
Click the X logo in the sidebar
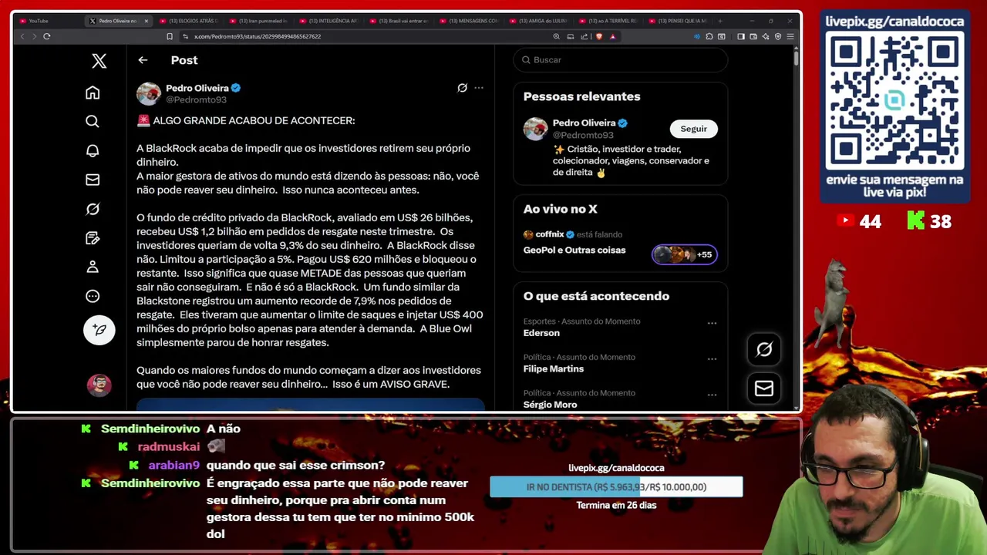coord(99,61)
